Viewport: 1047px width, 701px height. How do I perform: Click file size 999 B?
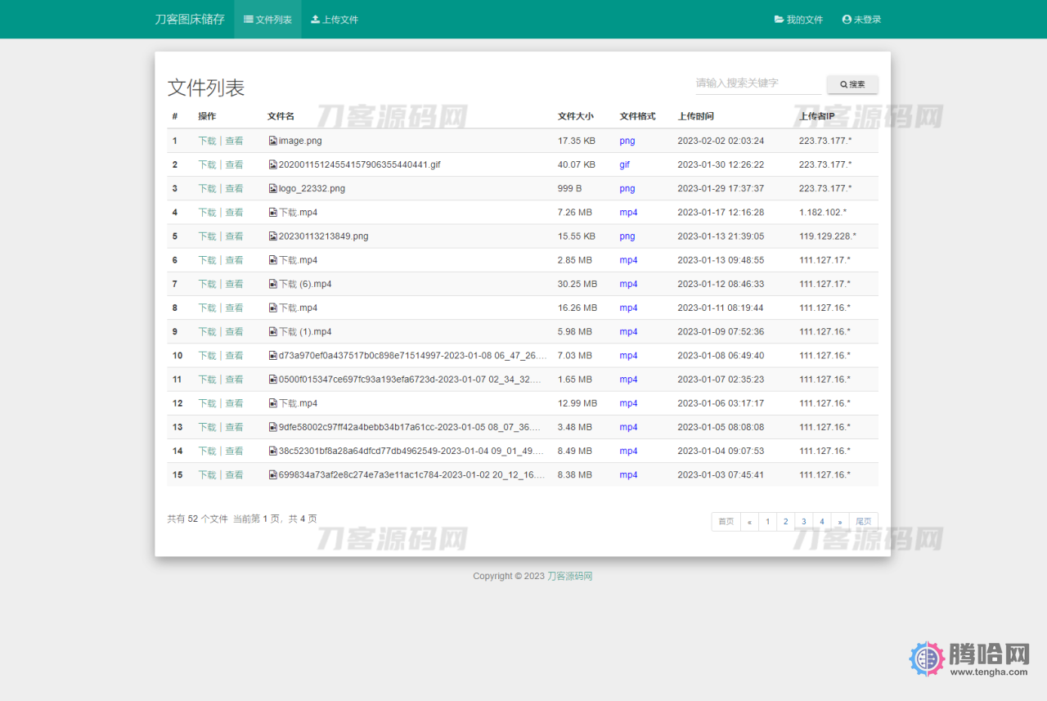(570, 188)
